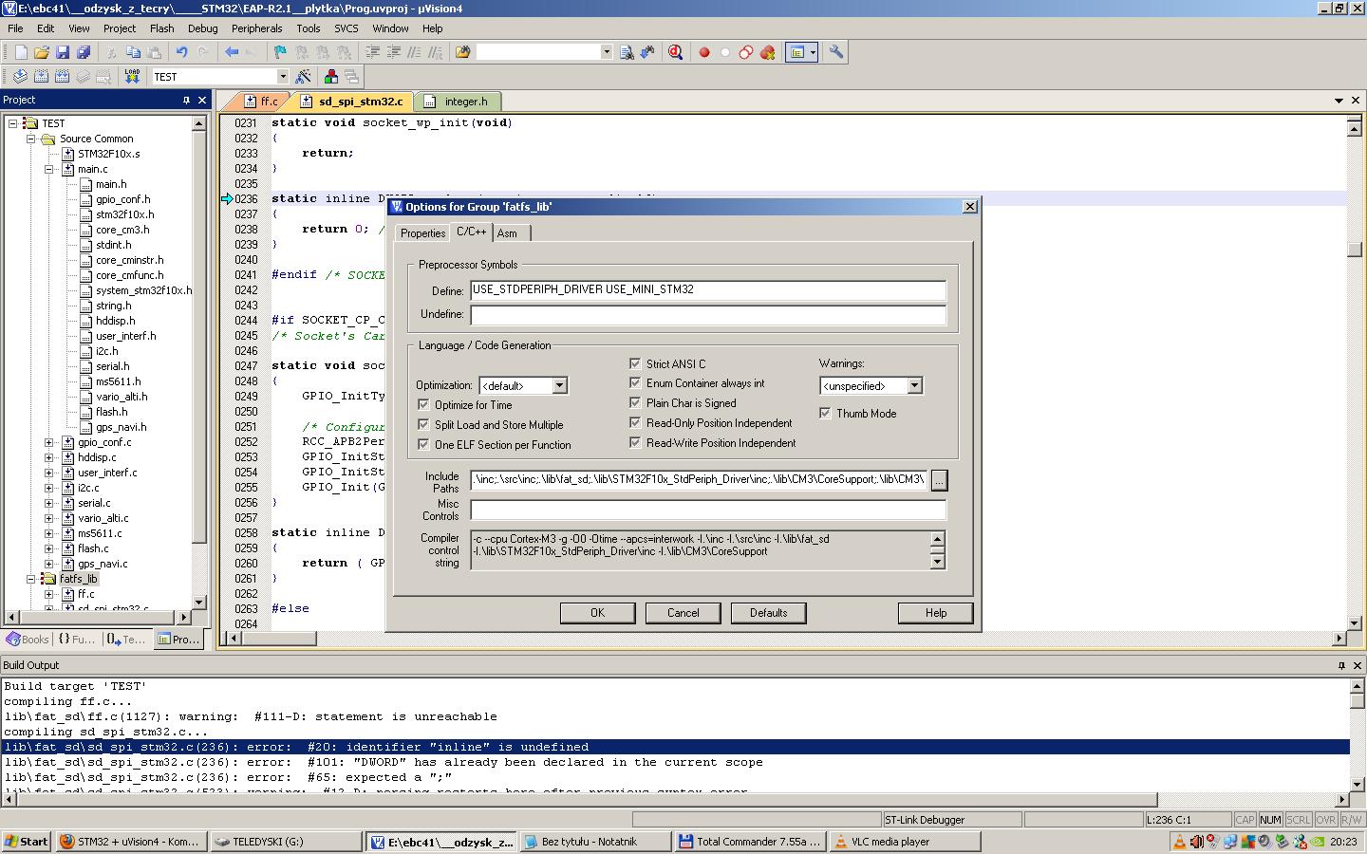Click the LOAD download-to-flash icon
This screenshot has height=854, width=1367.
click(x=132, y=76)
